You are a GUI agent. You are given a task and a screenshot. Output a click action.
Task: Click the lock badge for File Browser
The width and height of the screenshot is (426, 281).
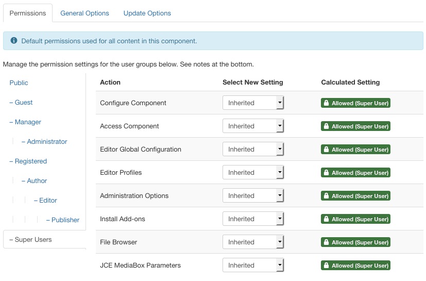(x=355, y=242)
